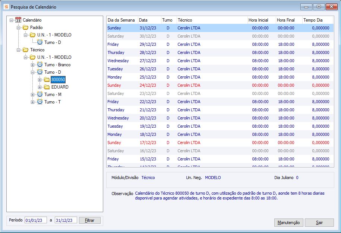This screenshot has width=341, height=233.
Task: Click the application icon in title bar
Action: point(6,7)
